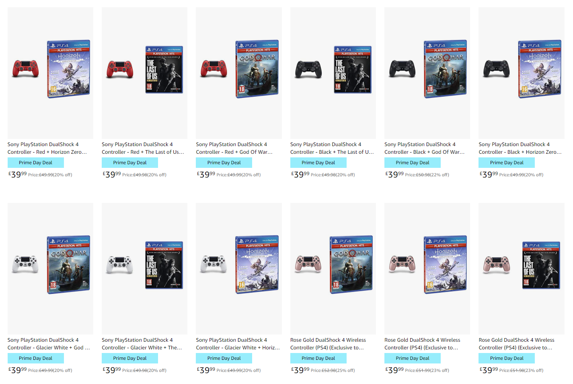
Task: Open black controller with God of War image
Action: tap(427, 73)
